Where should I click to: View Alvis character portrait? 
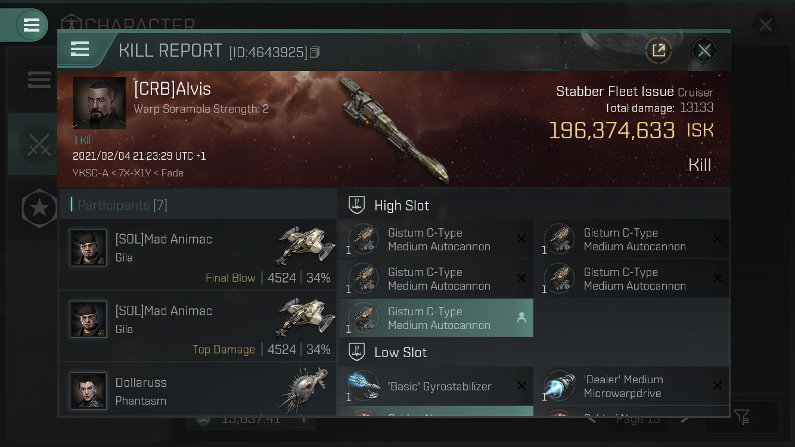[x=100, y=103]
